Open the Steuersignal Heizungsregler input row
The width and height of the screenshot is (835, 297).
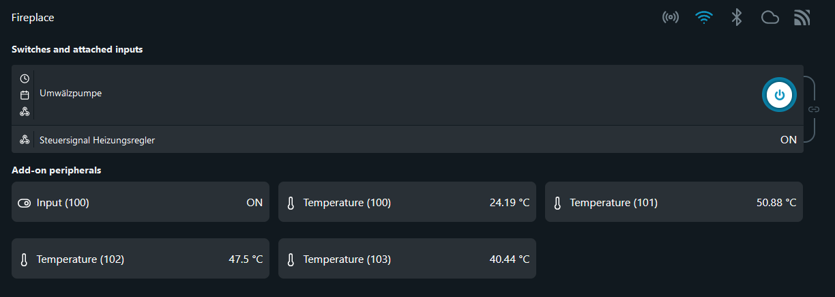407,139
